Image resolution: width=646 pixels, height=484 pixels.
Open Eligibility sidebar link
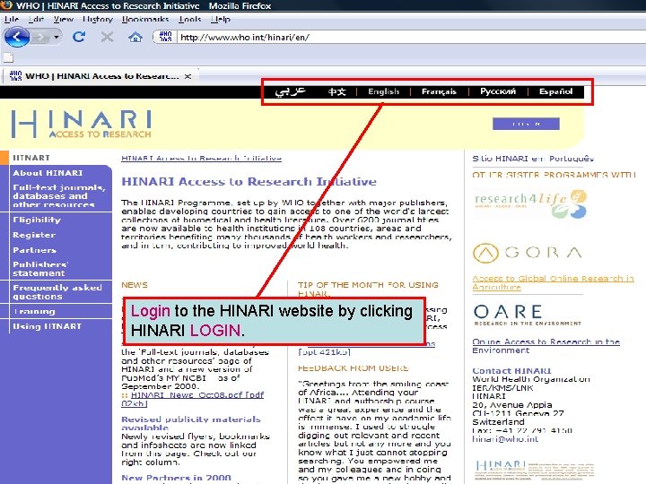coord(37,220)
